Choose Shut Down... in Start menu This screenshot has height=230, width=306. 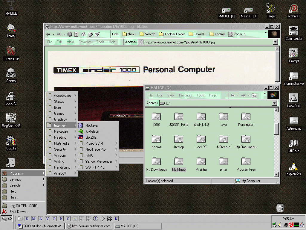click(23, 212)
